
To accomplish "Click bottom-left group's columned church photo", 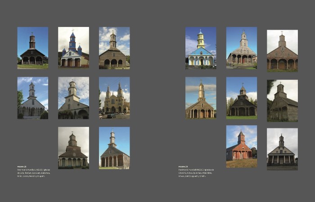I will click(x=114, y=147).
